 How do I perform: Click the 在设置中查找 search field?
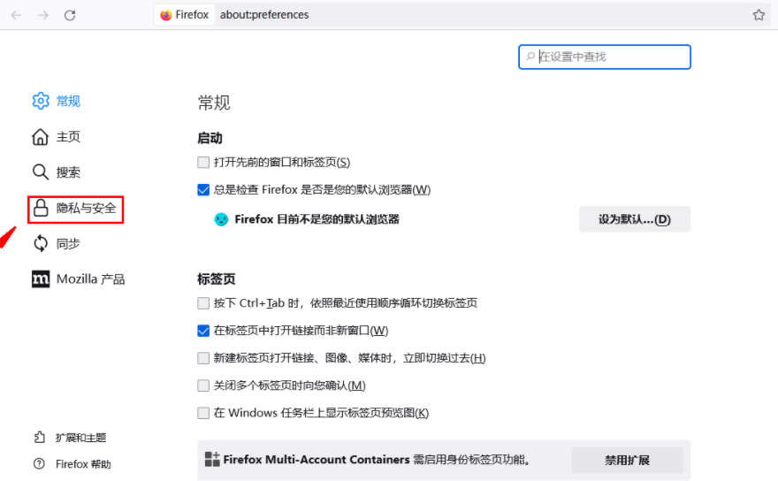pos(610,57)
